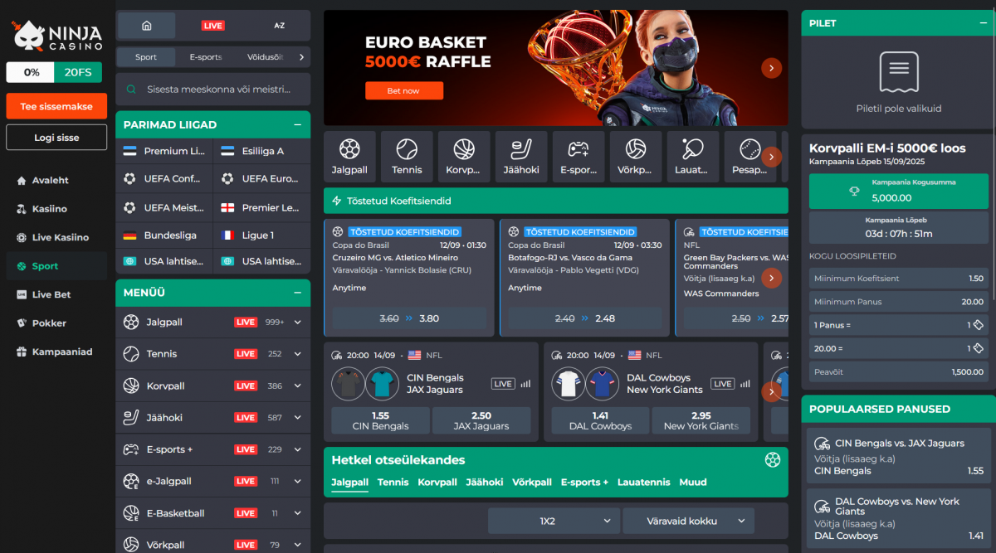Image resolution: width=996 pixels, height=553 pixels.
Task: Click the Bet now banner button
Action: point(404,90)
